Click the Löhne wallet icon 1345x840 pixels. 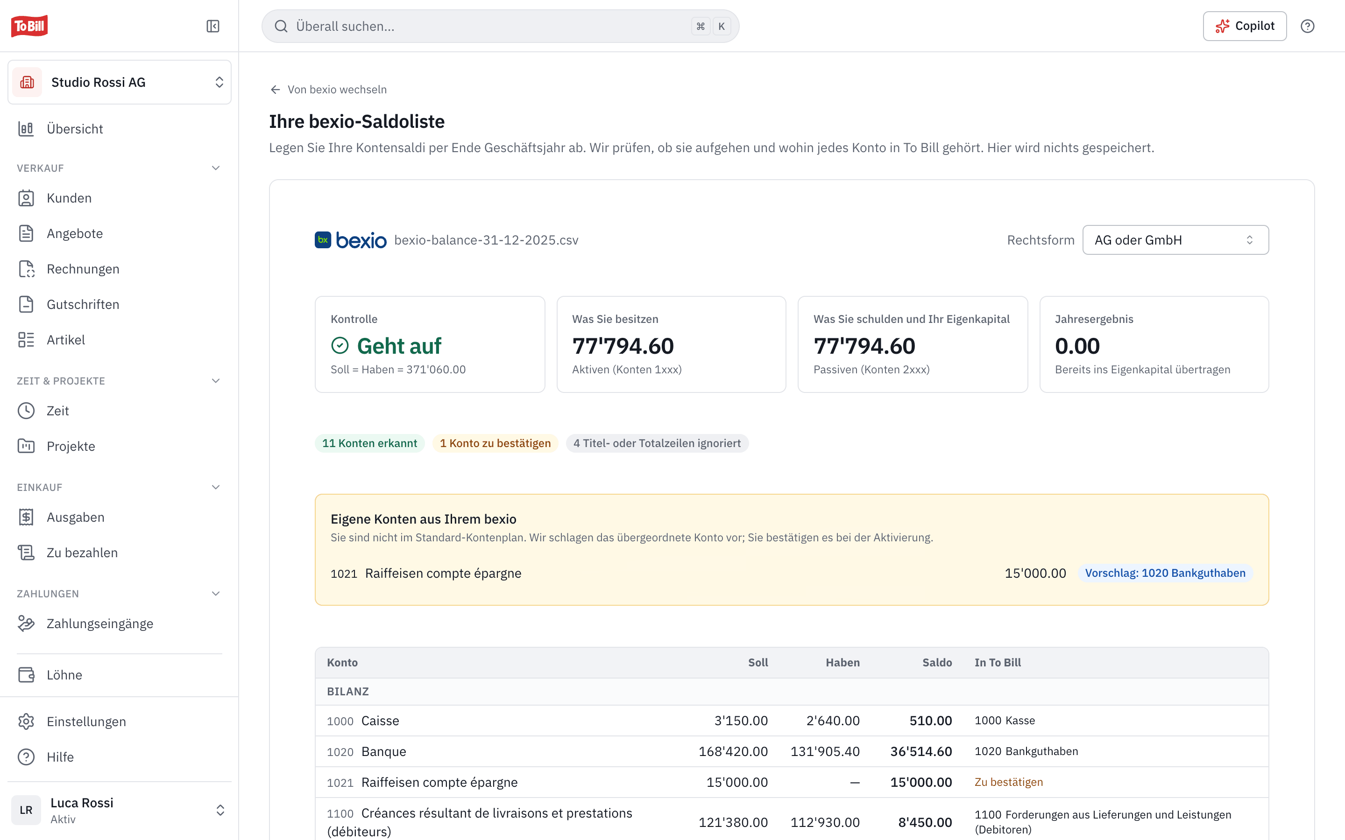[x=26, y=675]
